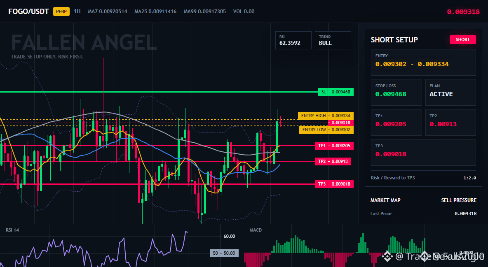Click the SELL PRESSURE status text
This screenshot has width=488, height=267.
[459, 200]
